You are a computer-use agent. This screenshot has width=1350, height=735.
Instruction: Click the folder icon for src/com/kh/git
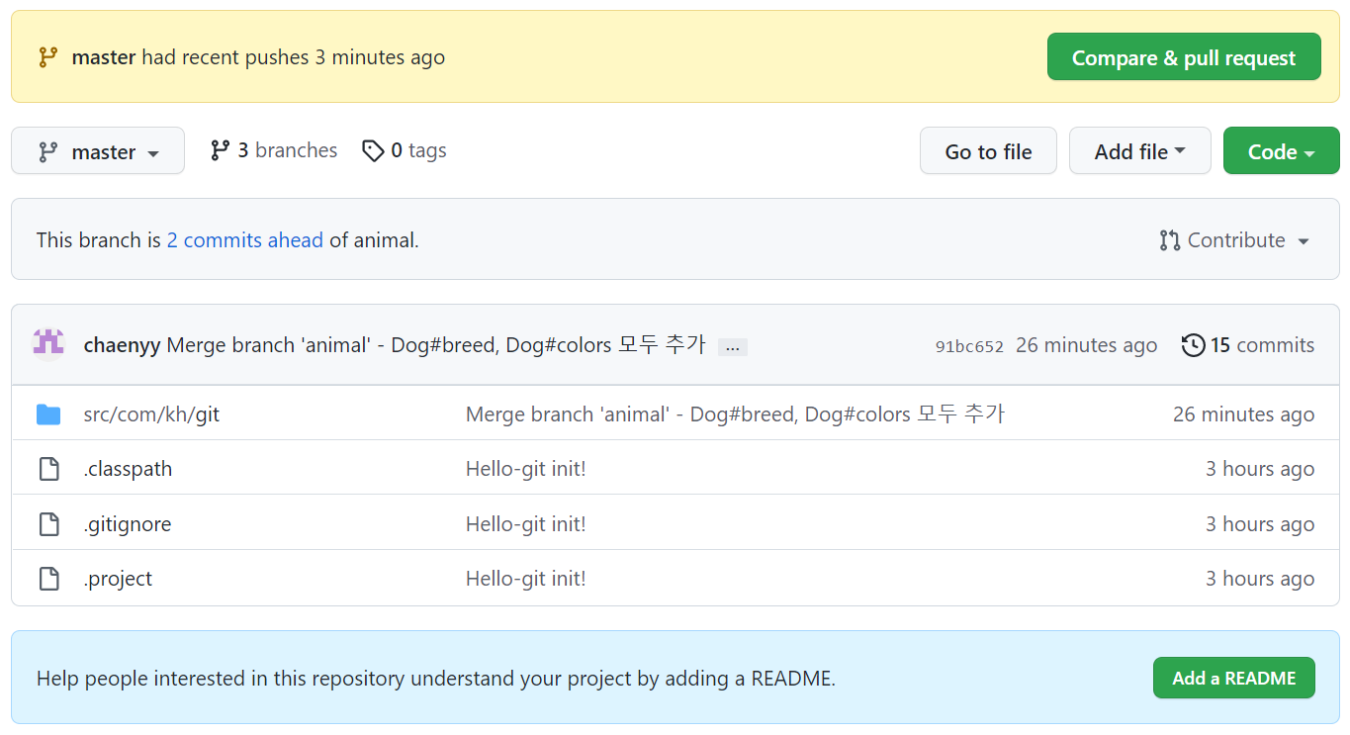tap(48, 414)
